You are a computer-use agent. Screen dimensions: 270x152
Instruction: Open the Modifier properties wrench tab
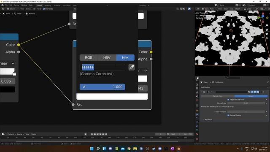[197, 114]
